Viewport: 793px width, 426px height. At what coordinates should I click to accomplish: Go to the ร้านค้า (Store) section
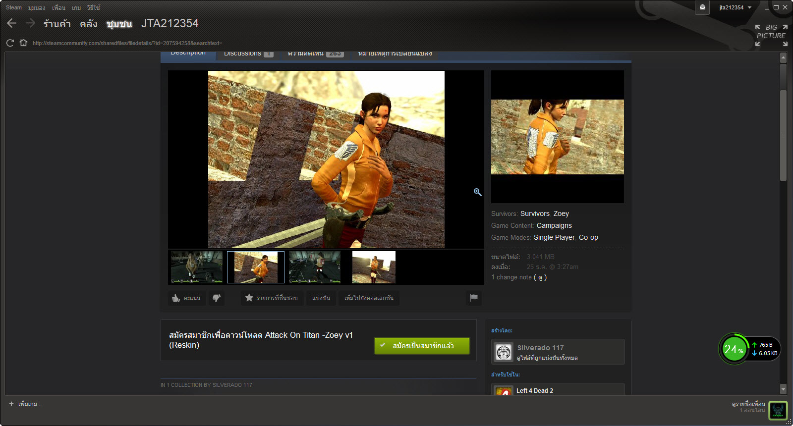point(57,24)
